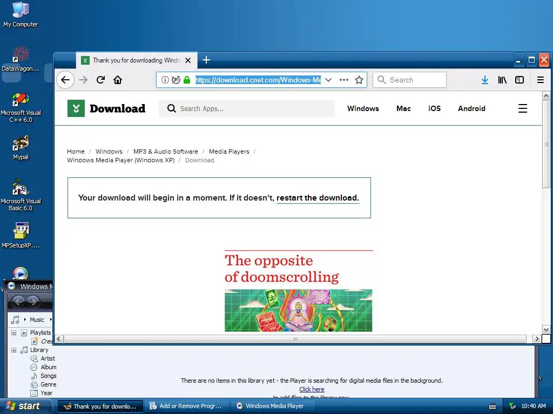Click Media Player forward navigation button

coord(33,302)
